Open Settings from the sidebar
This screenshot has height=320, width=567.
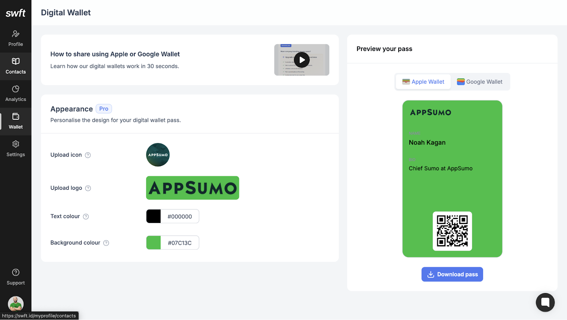pos(16,148)
